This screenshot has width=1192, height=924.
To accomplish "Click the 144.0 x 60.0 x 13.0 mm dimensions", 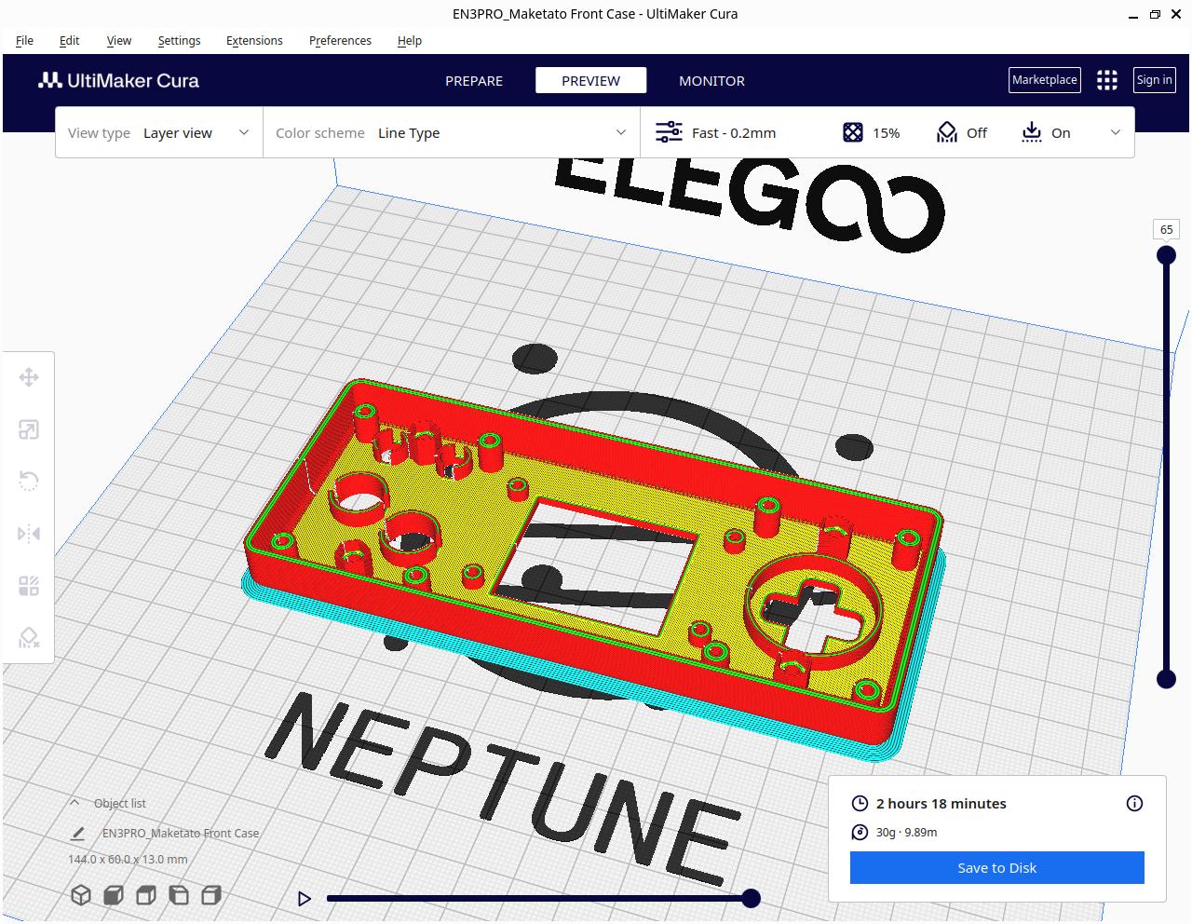I will pyautogui.click(x=128, y=859).
